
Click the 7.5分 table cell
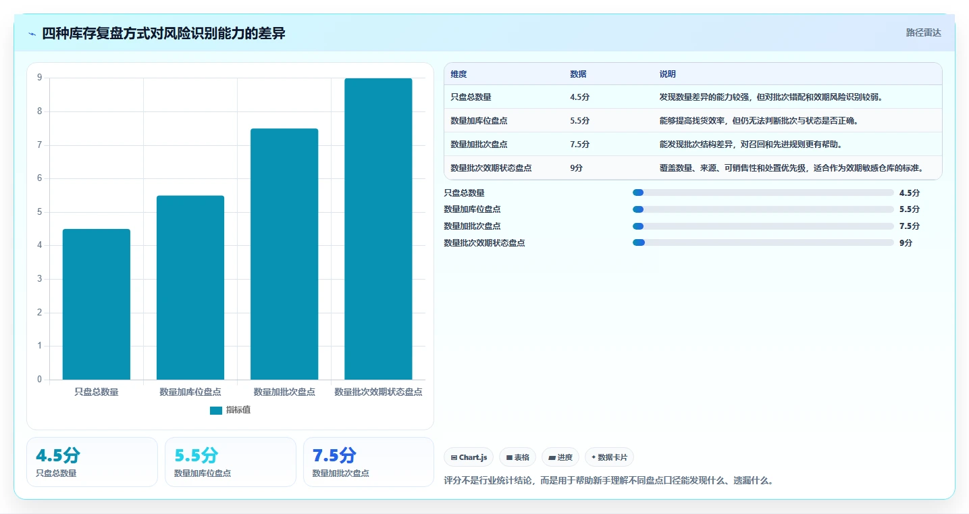coord(580,145)
